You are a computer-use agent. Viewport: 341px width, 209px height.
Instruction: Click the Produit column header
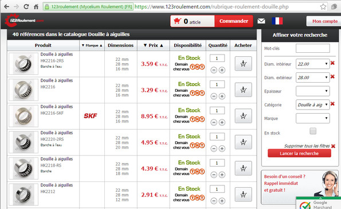tap(43, 45)
